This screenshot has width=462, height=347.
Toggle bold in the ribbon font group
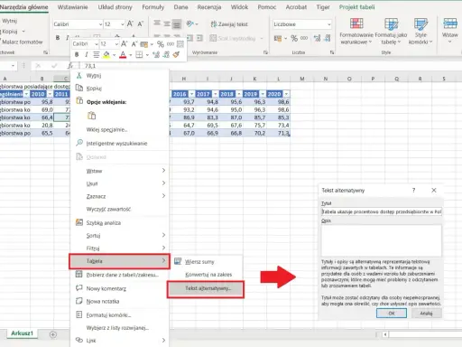tap(58, 37)
